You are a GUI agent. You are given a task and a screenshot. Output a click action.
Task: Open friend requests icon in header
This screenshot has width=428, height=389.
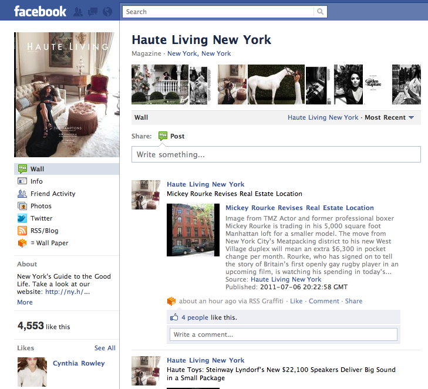click(x=78, y=12)
